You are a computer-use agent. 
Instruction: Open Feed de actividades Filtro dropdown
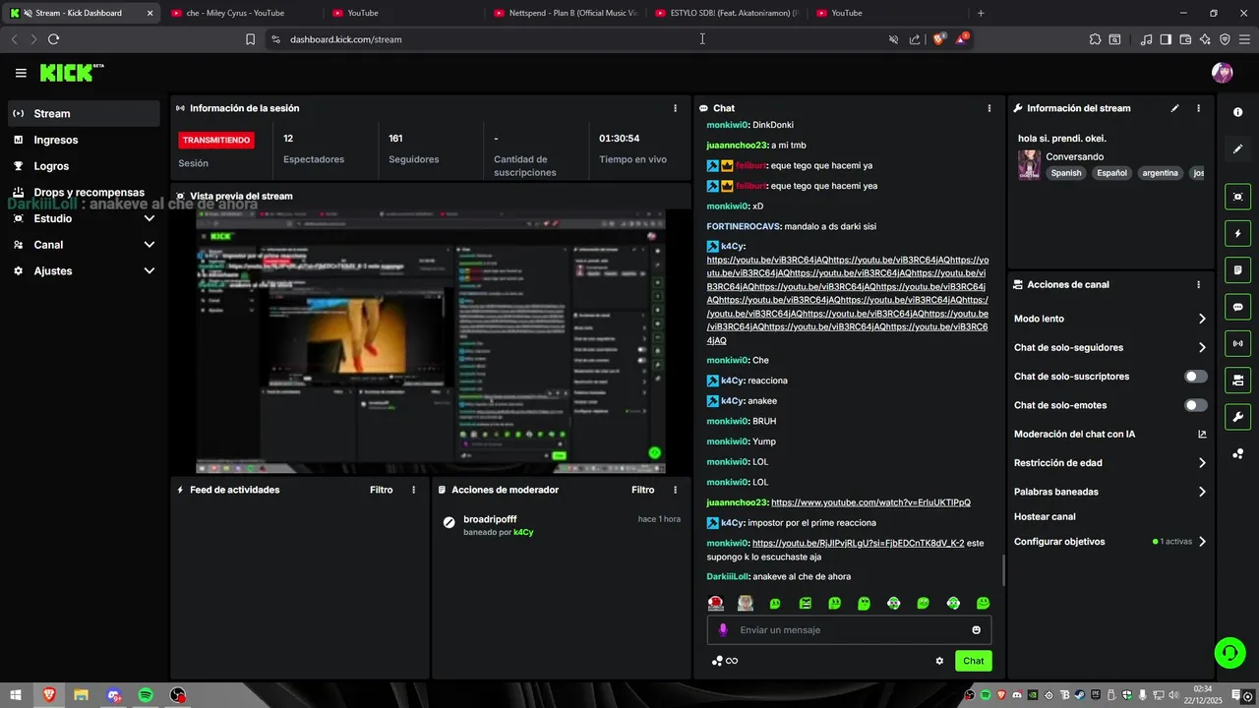click(x=381, y=490)
